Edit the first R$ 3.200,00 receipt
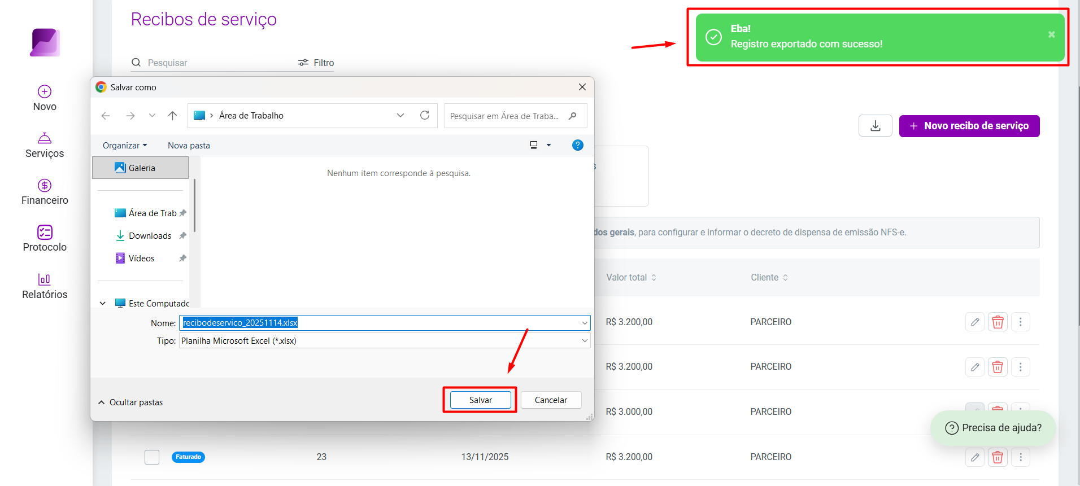 [x=975, y=322]
